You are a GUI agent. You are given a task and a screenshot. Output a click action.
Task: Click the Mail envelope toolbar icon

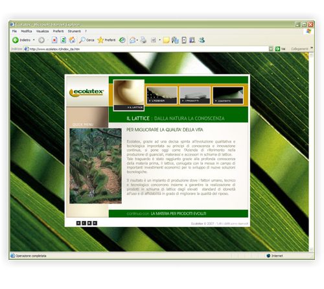point(132,40)
